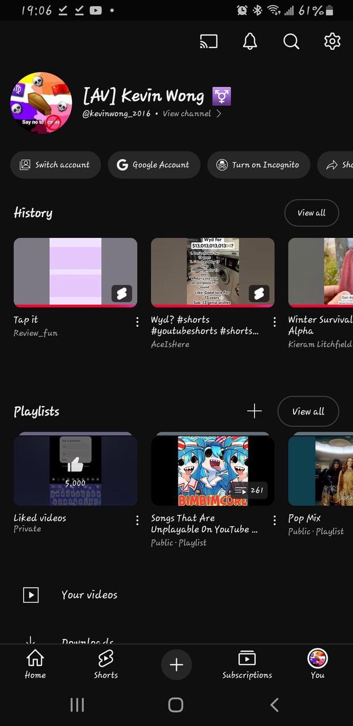Image resolution: width=353 pixels, height=726 pixels.
Task: Open options menu for Wyd? #shorts video
Action: click(x=274, y=322)
